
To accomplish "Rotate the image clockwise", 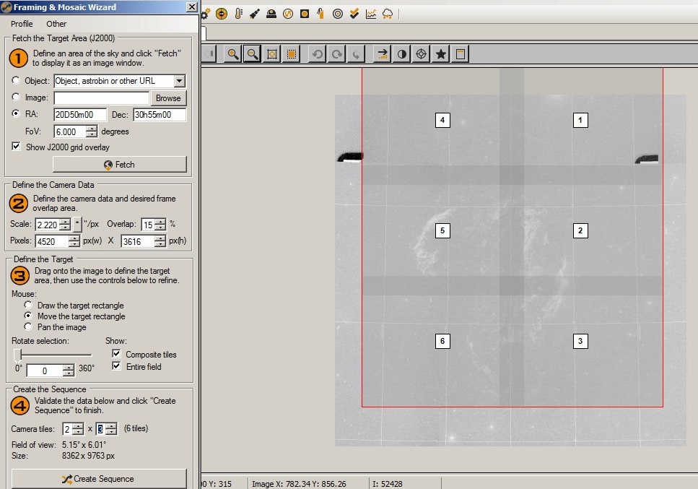I will [x=337, y=54].
